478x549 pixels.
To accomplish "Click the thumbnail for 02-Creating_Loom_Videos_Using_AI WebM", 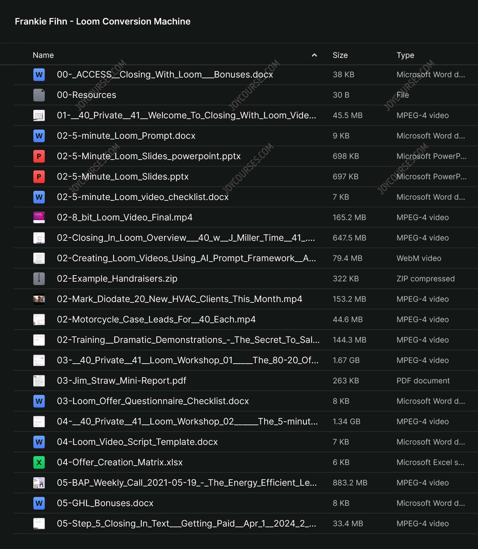I will 39,258.
